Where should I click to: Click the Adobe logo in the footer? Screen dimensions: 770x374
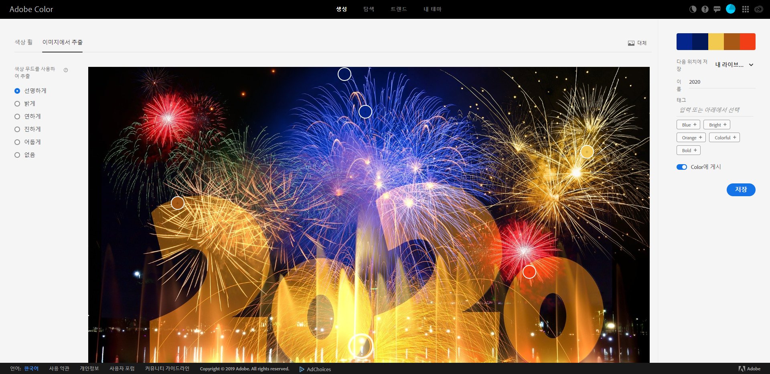[750, 369]
